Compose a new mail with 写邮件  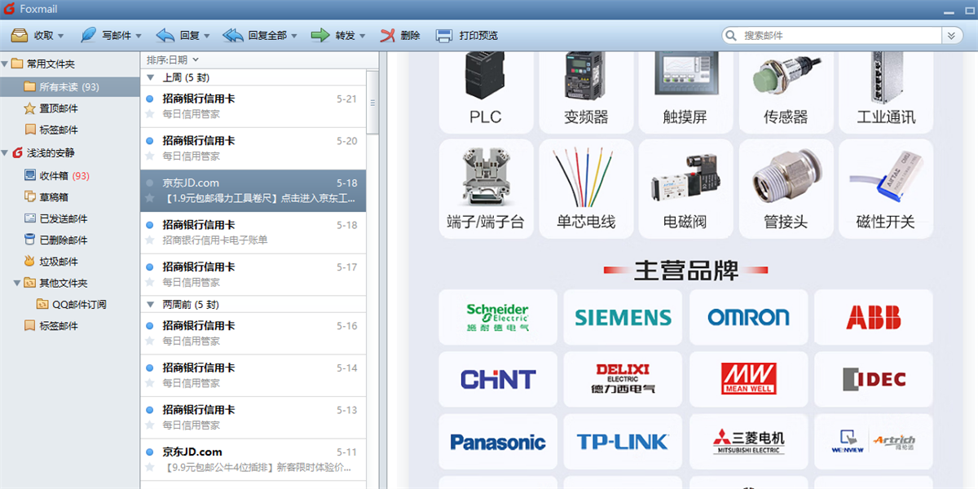(x=108, y=35)
